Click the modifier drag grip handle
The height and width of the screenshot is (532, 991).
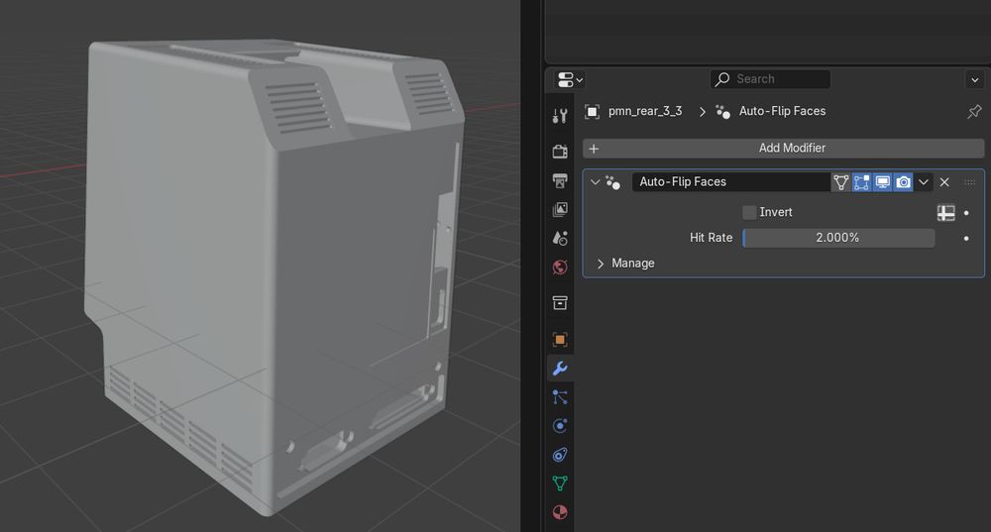[969, 182]
